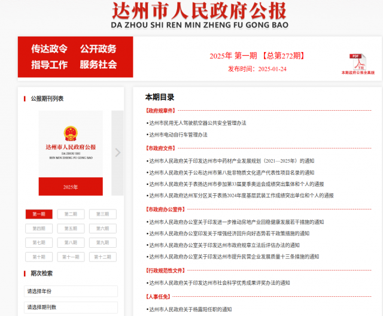Open the 请选择年份 year dropdown

71,291
